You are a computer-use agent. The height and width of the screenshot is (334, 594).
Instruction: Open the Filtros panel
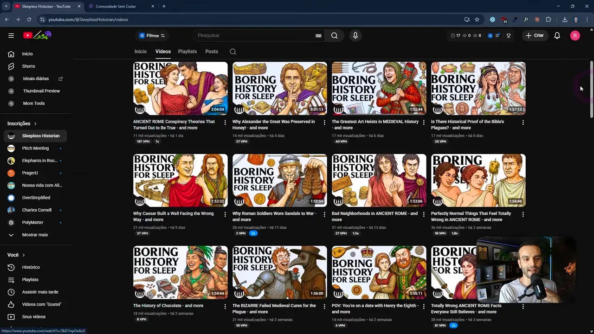(152, 36)
